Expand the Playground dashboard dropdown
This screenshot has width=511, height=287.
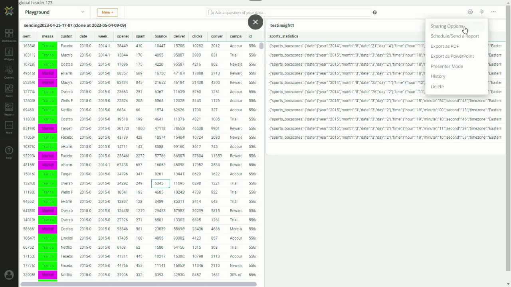(83, 12)
